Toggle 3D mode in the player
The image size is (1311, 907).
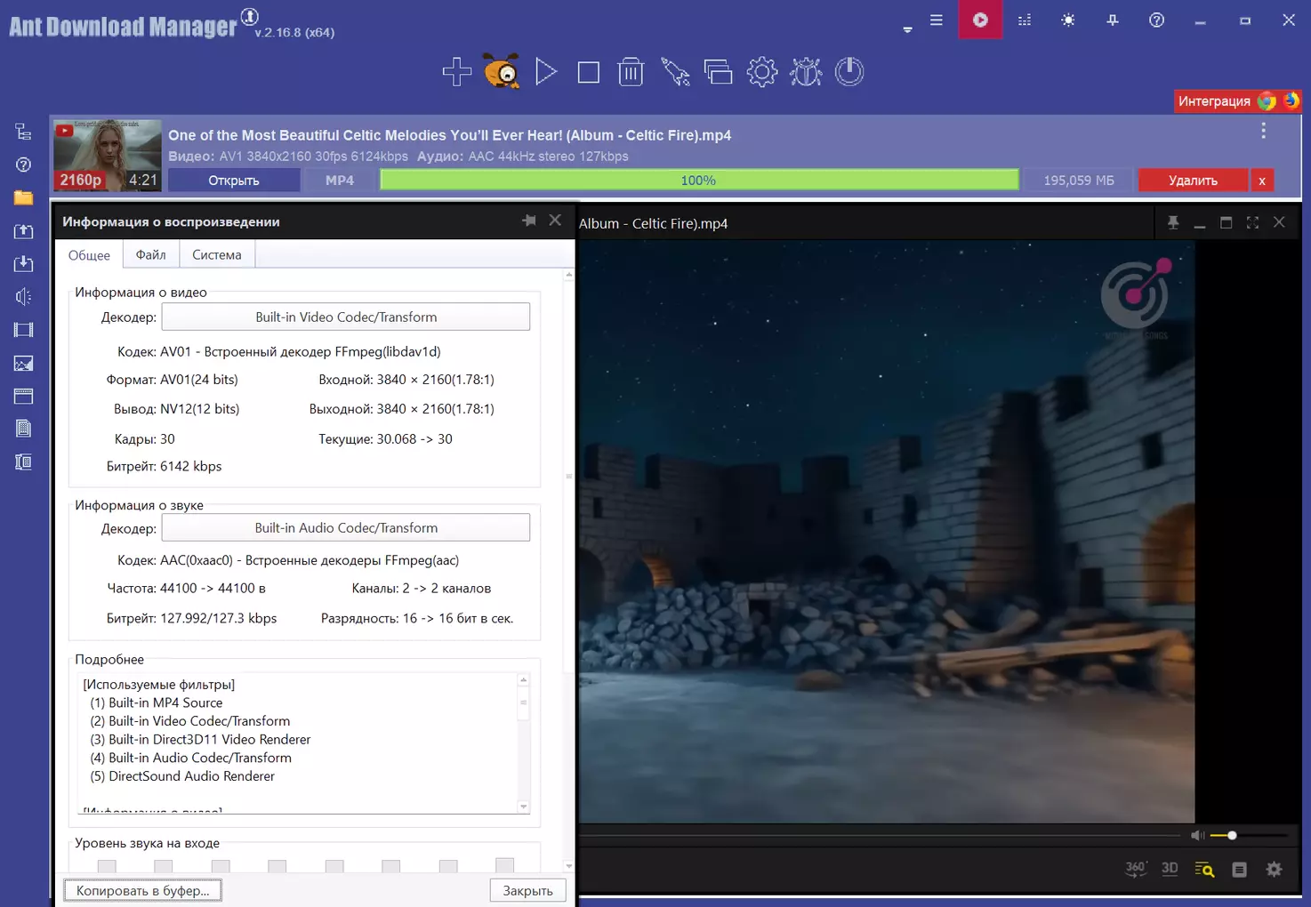pos(1170,869)
